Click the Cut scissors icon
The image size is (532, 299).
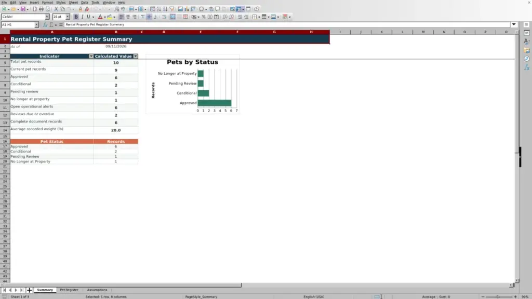click(56, 9)
